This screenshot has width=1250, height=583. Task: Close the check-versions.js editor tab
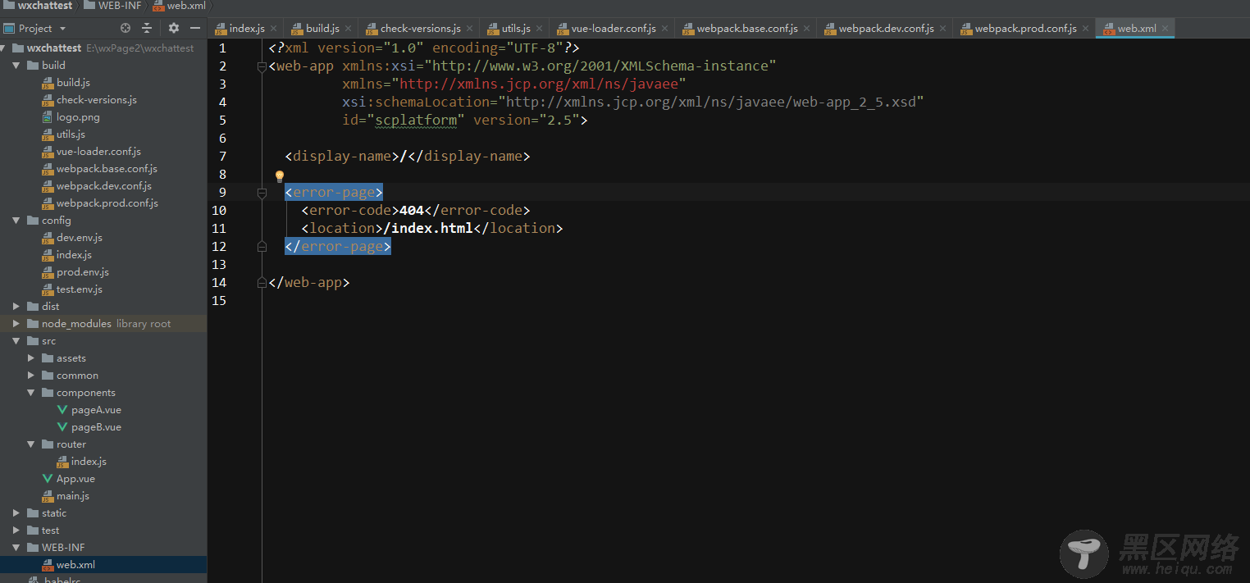(470, 29)
